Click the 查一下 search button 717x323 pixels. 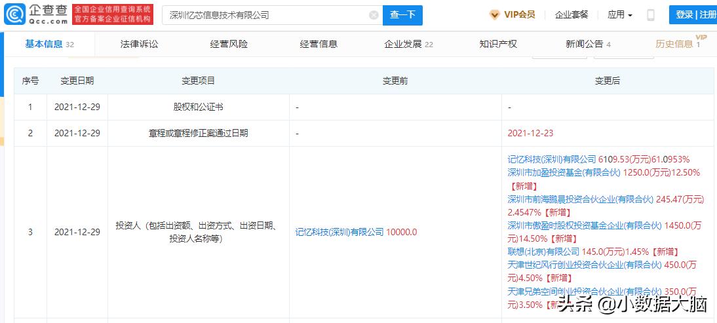pyautogui.click(x=402, y=15)
